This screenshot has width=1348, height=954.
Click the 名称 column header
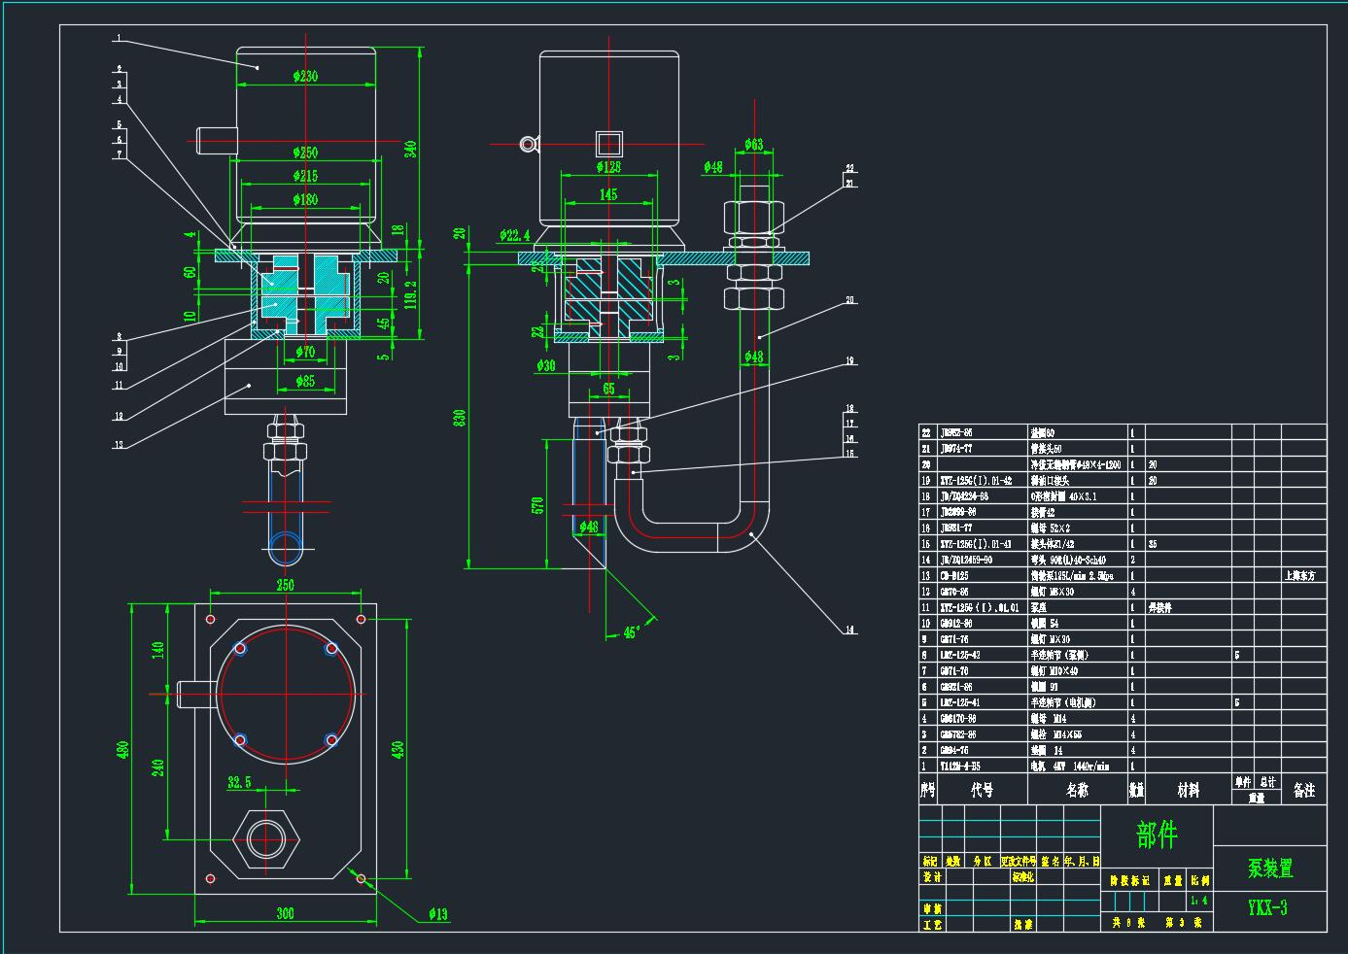click(x=1077, y=791)
